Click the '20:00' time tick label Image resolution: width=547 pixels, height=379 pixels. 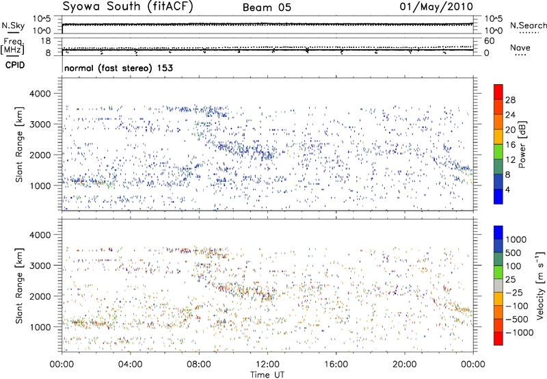coord(404,364)
